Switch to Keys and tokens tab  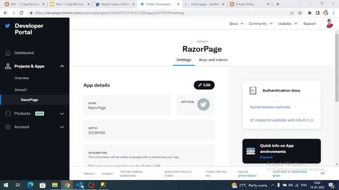pyautogui.click(x=213, y=60)
